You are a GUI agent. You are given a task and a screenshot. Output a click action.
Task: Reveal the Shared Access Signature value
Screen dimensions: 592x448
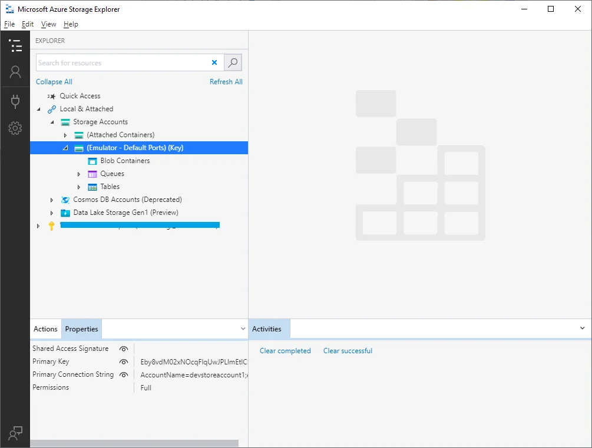[124, 349]
